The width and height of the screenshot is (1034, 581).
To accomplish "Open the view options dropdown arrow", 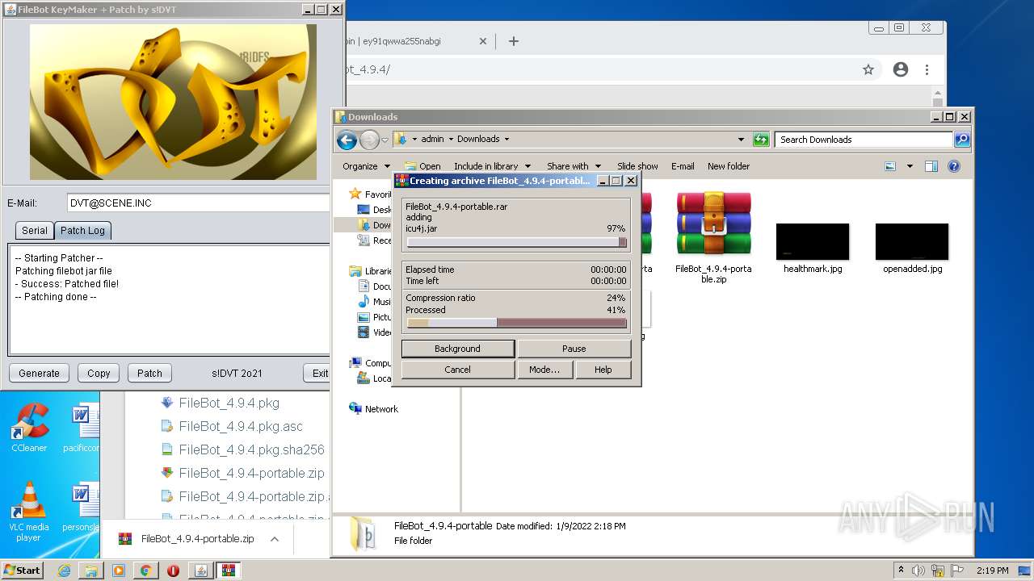I will [910, 166].
